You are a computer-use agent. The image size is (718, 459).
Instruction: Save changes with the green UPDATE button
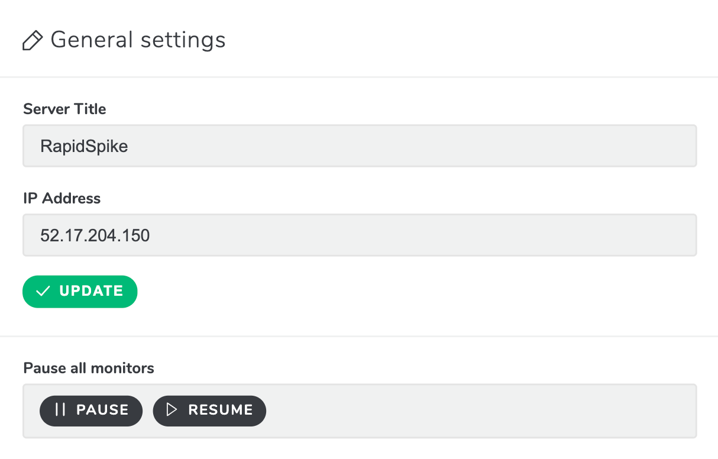pyautogui.click(x=80, y=291)
